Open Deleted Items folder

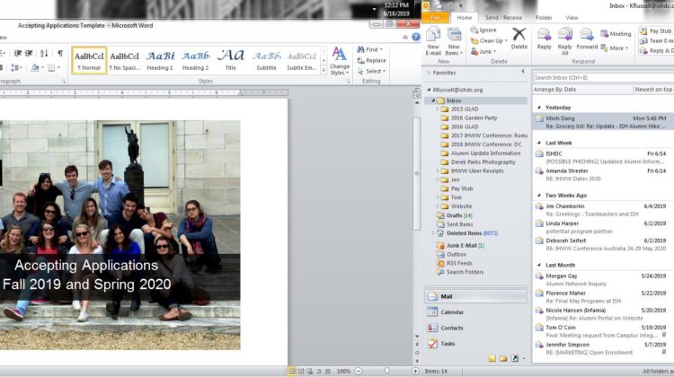(x=467, y=233)
